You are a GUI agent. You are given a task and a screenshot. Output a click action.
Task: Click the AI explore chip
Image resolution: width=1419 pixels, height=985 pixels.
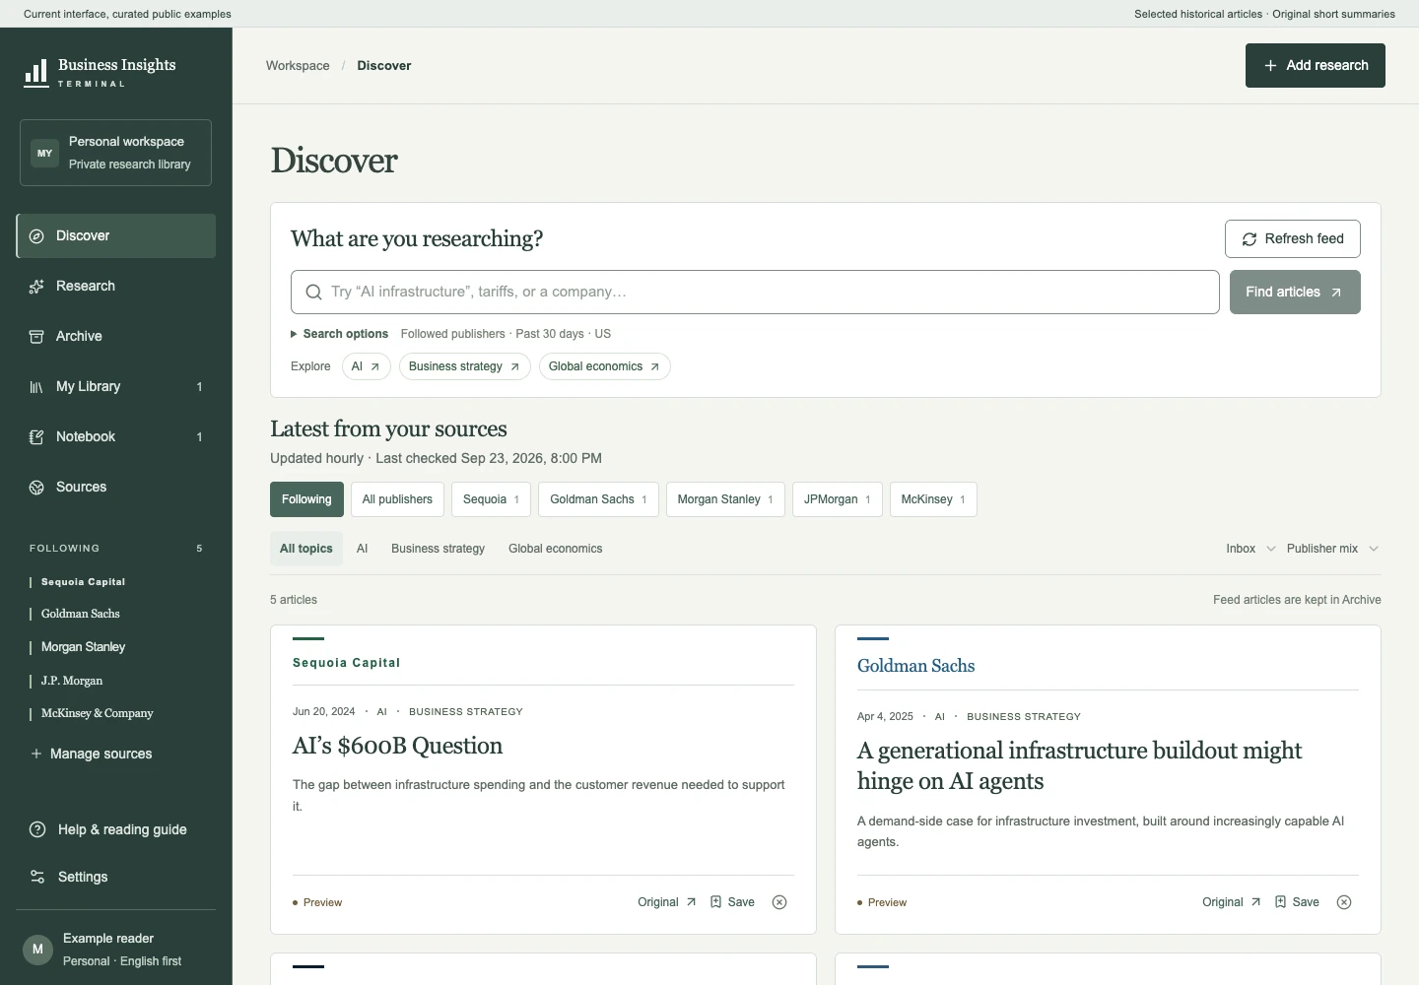[x=367, y=367]
